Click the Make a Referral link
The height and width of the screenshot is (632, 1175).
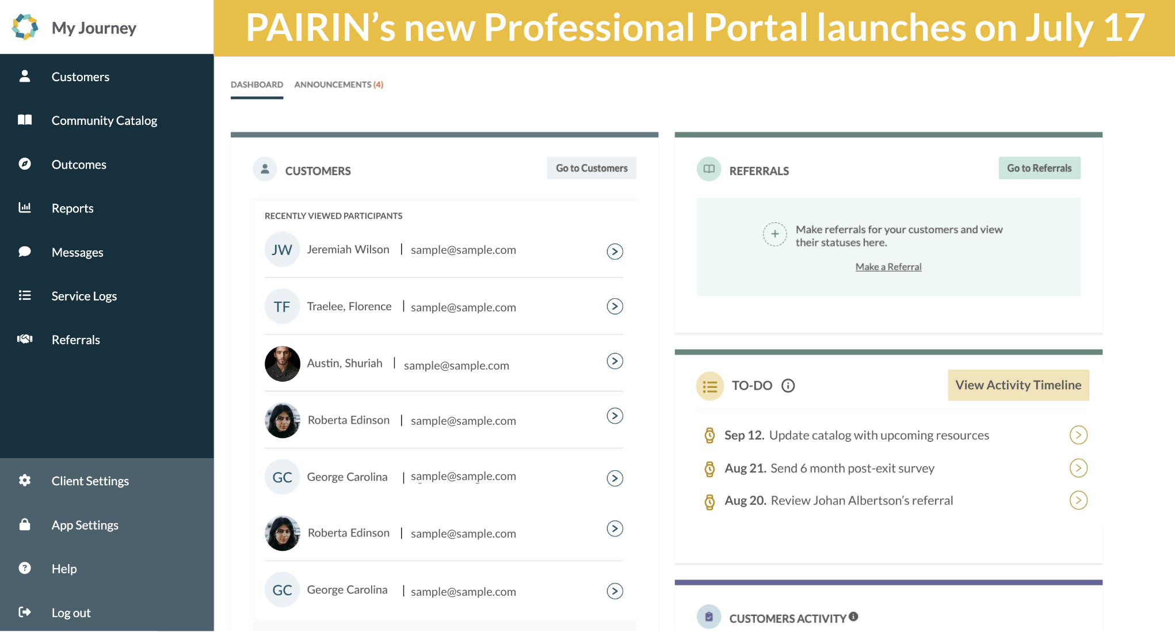(x=888, y=266)
